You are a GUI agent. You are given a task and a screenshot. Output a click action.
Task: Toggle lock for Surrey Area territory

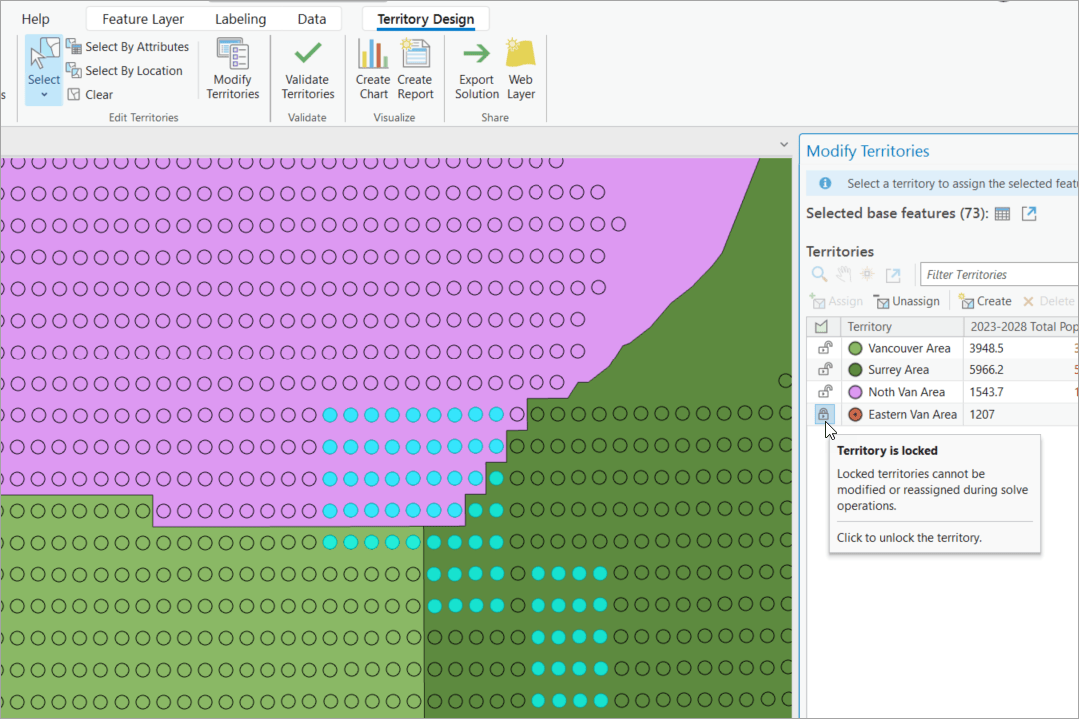(x=824, y=369)
